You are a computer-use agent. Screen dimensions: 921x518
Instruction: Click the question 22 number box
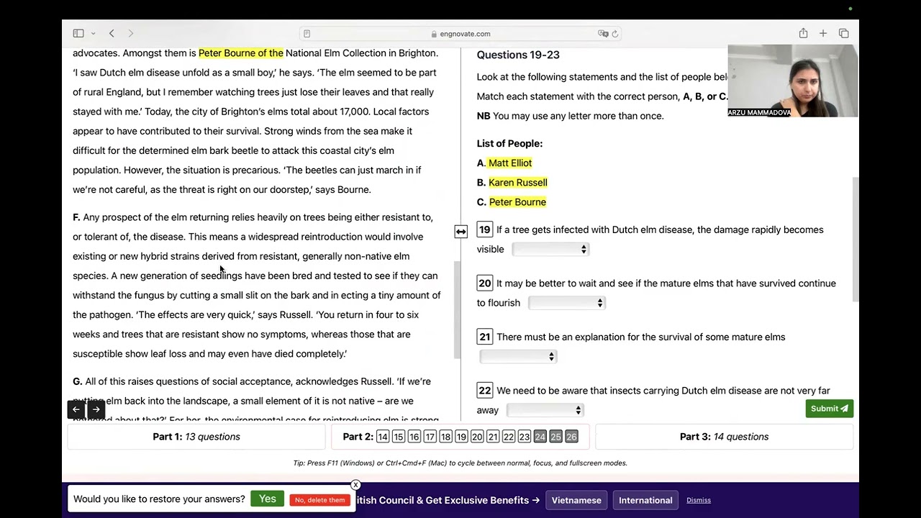(484, 391)
